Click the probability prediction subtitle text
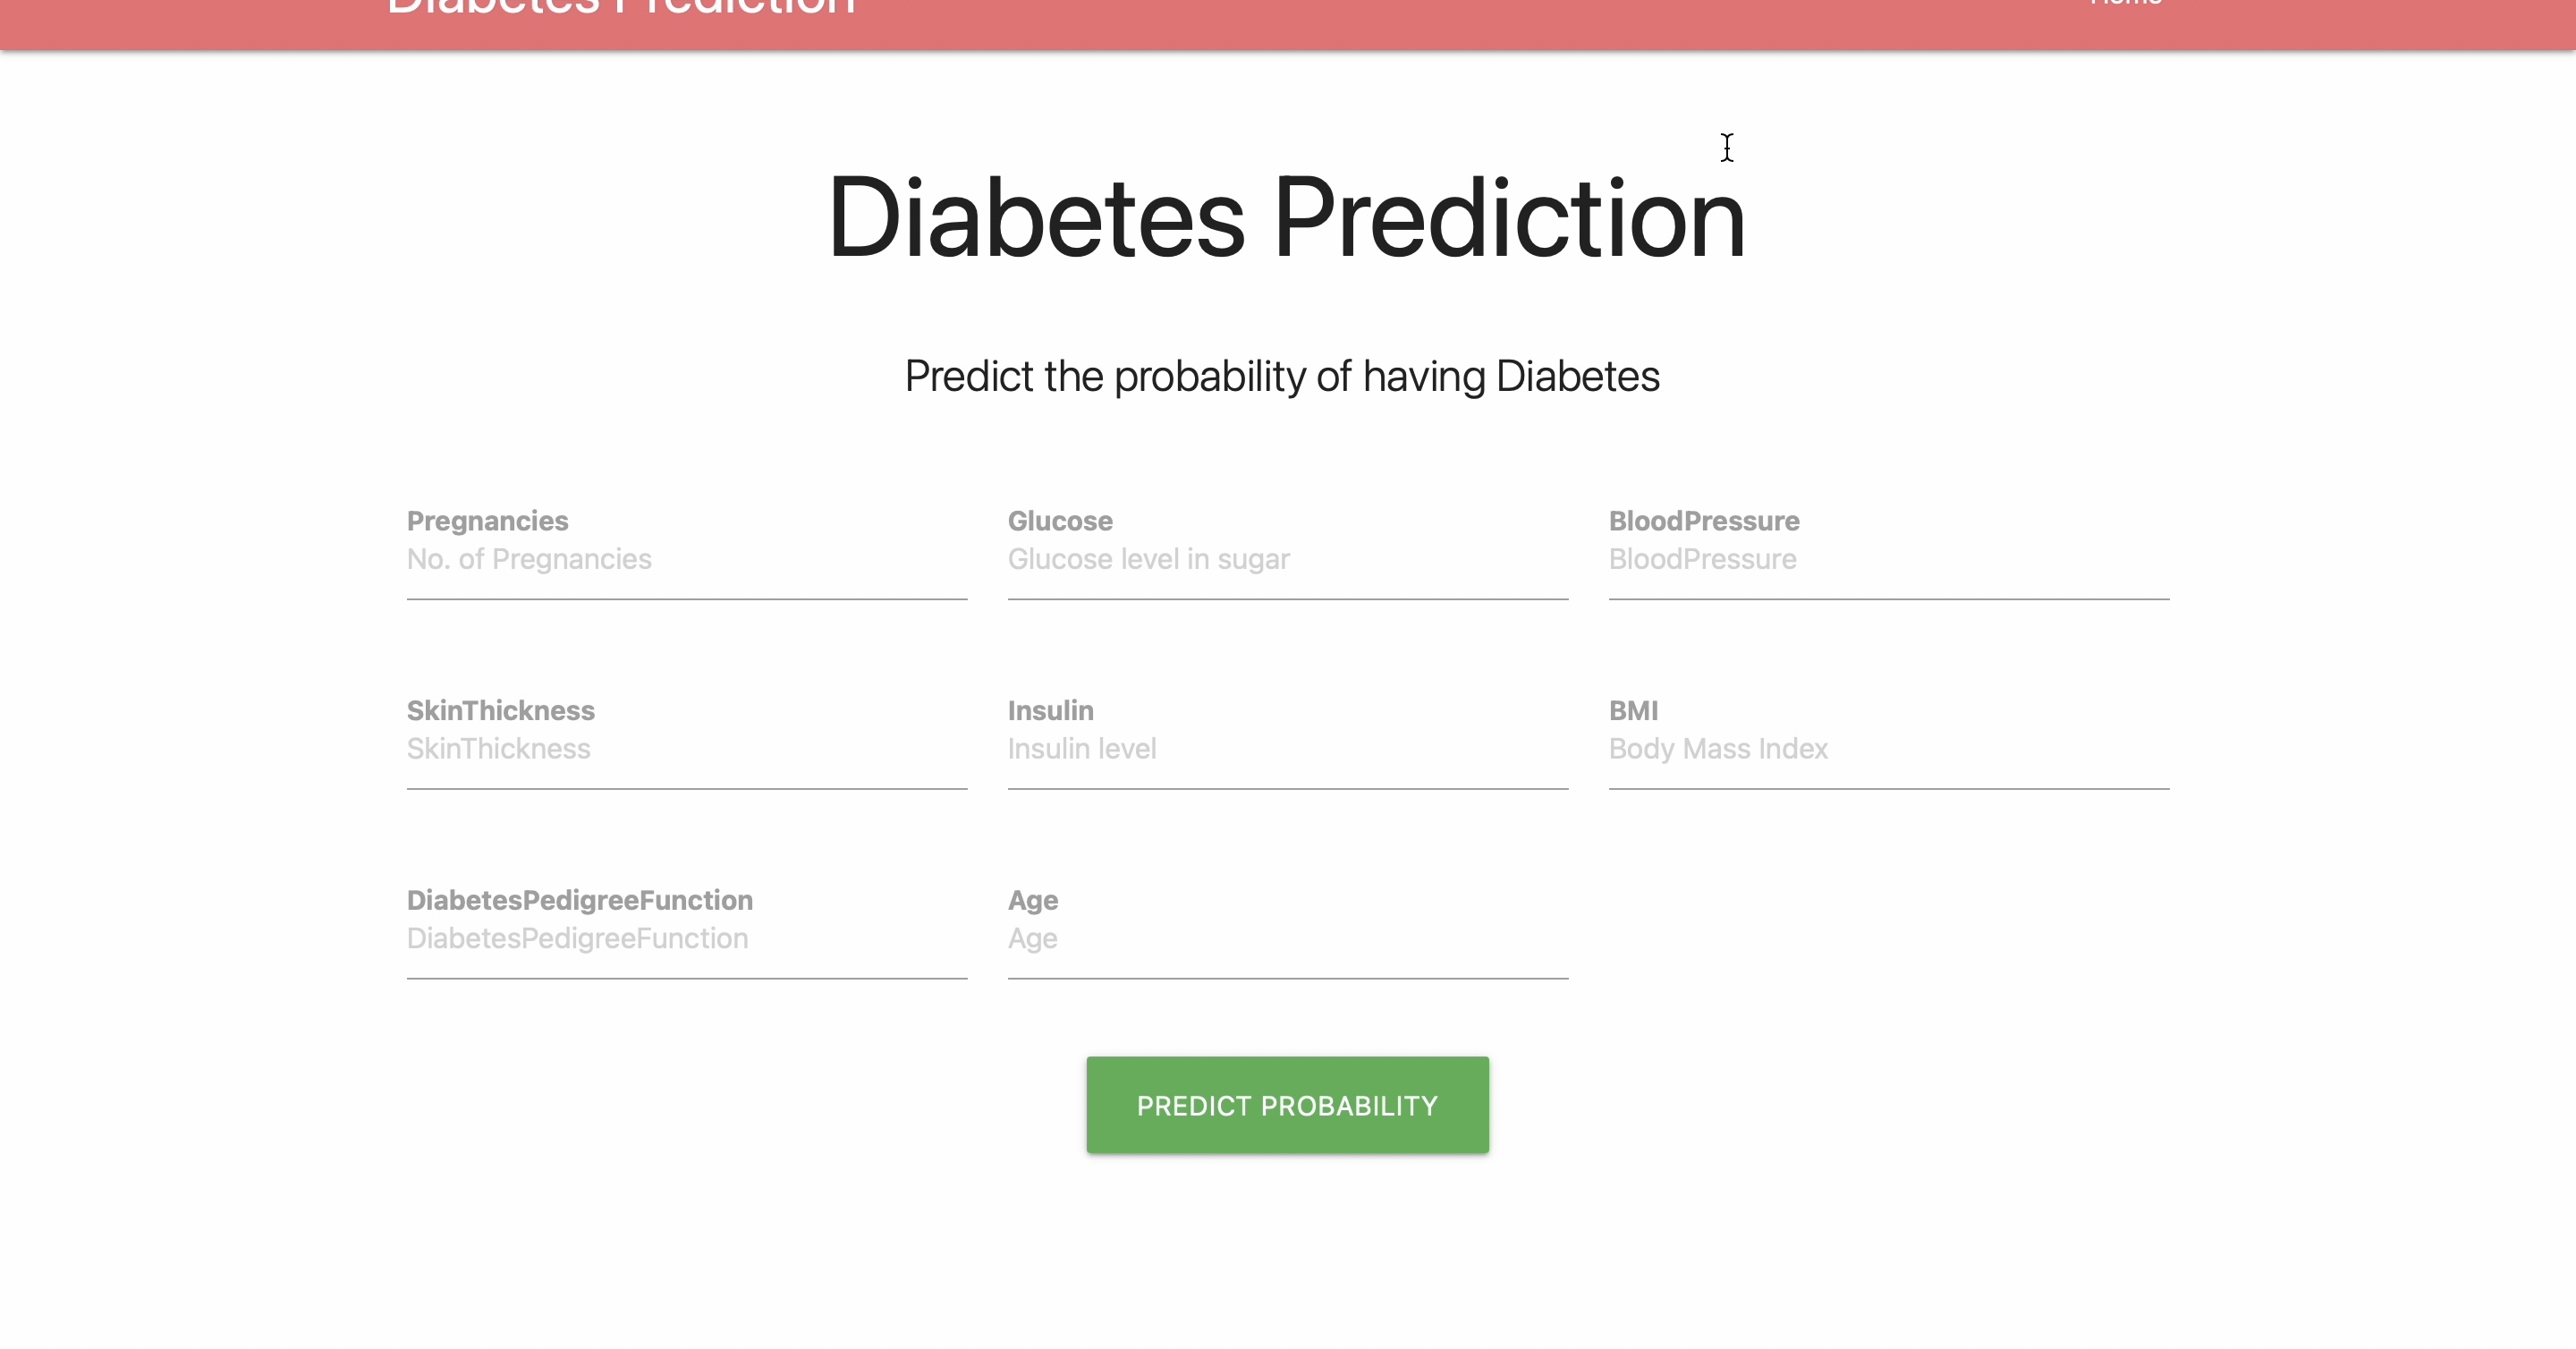The height and width of the screenshot is (1349, 2576). pos(1283,377)
